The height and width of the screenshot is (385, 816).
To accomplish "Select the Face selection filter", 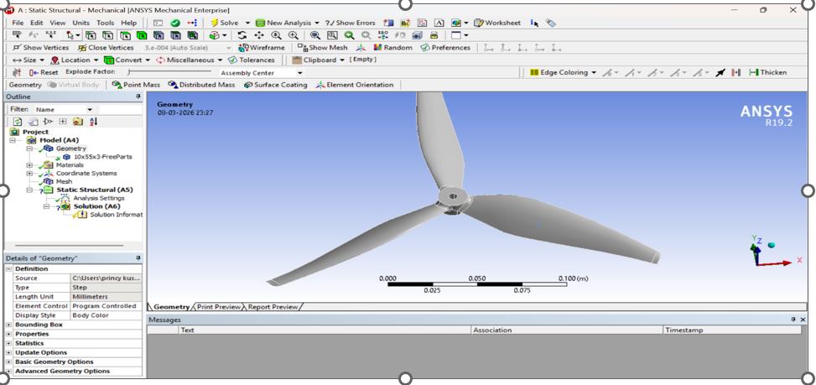I will [x=125, y=35].
